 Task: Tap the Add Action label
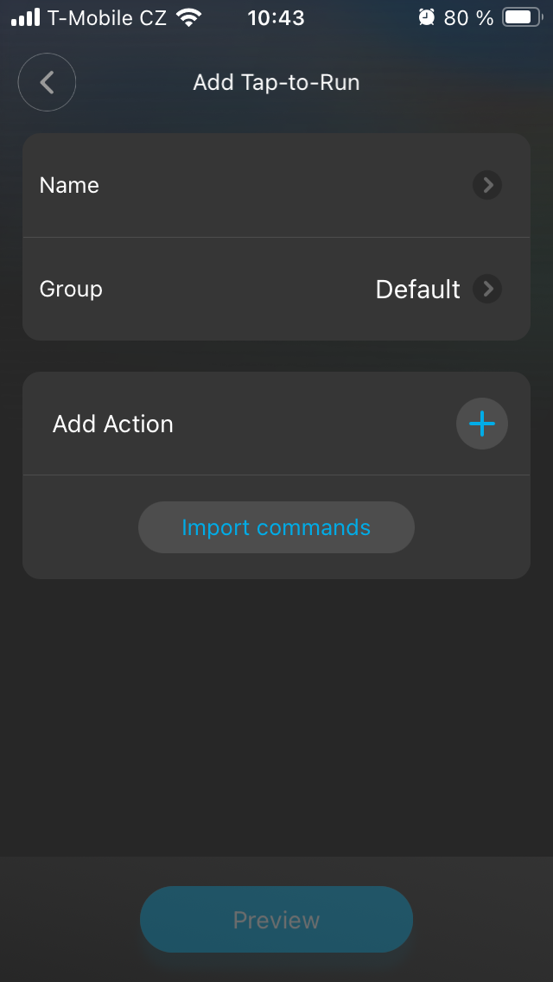113,424
